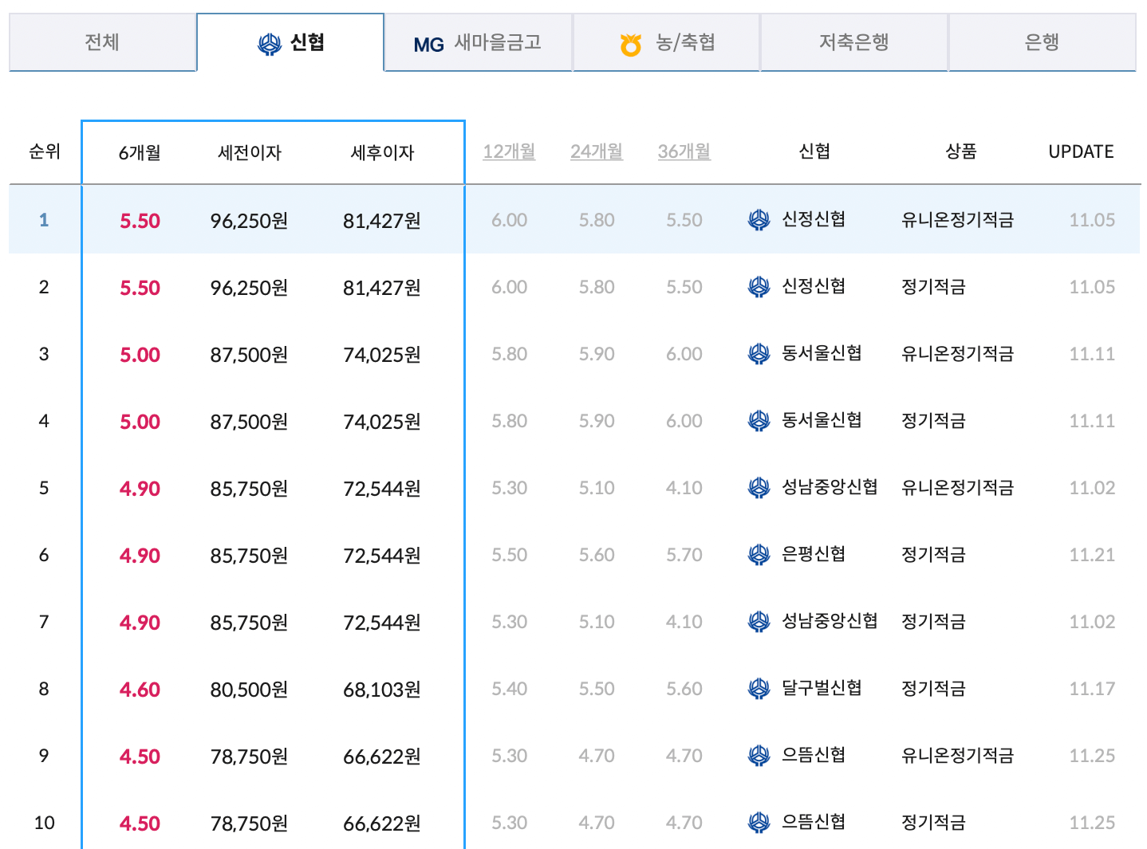
Task: Open 동서울신협 in rank 3 row
Action: tap(822, 353)
